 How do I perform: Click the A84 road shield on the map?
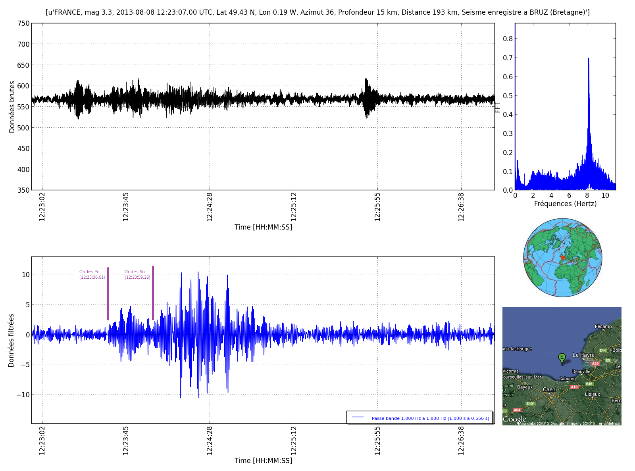[517, 410]
